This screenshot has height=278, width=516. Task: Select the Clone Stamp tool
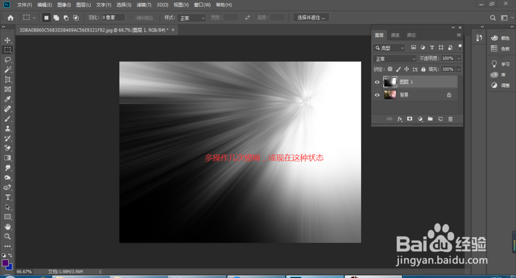pos(8,128)
